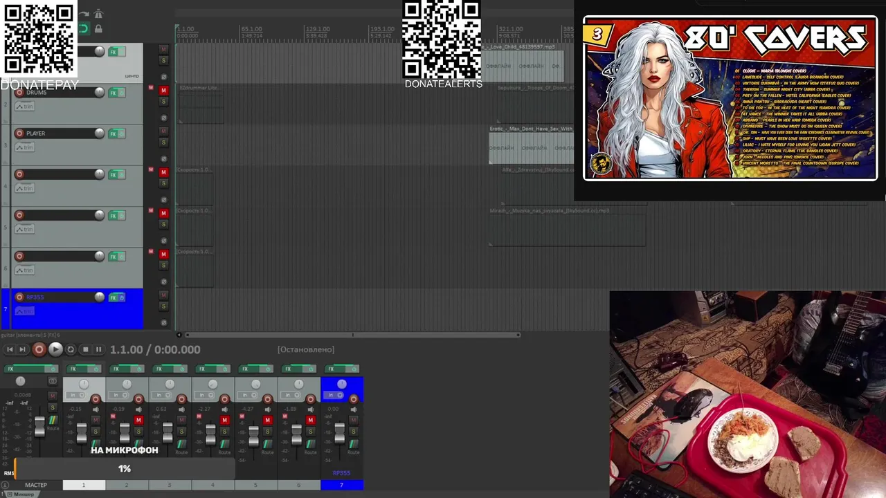Open input selector on blue mixer strip 7
Screen dimensions: 886x498
click(334, 395)
